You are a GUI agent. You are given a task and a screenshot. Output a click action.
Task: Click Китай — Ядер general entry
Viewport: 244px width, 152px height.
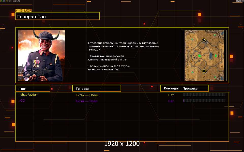(86, 101)
